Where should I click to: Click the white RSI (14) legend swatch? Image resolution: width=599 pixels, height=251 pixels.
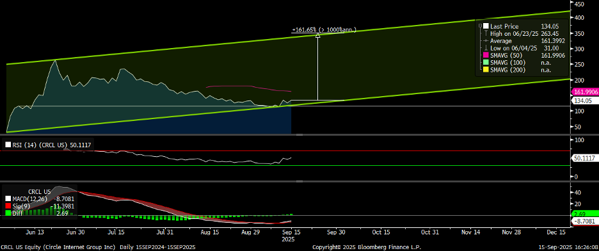pos(8,145)
